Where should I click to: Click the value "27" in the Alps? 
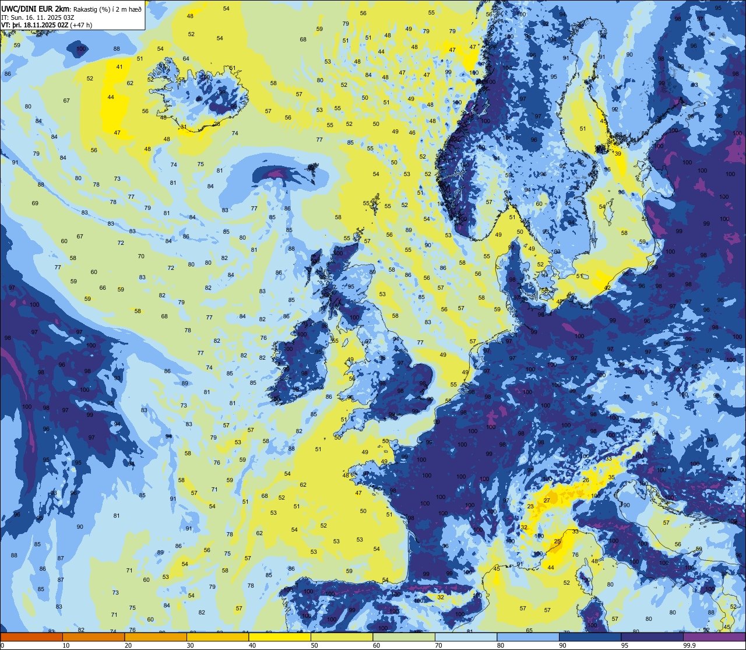[547, 501]
